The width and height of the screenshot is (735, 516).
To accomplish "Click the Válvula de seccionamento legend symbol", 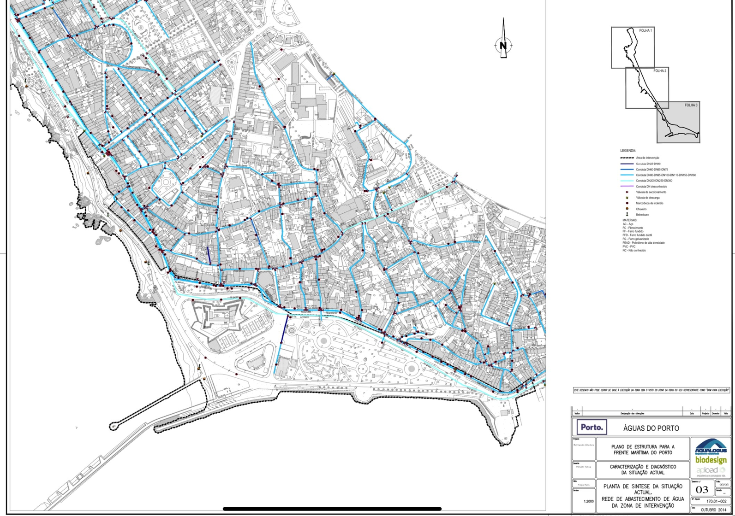I will coord(627,192).
